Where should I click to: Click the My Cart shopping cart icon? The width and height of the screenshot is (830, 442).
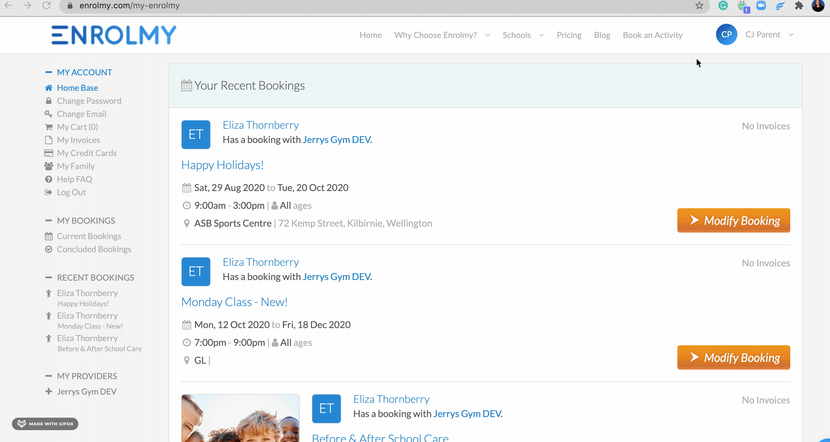pos(49,127)
